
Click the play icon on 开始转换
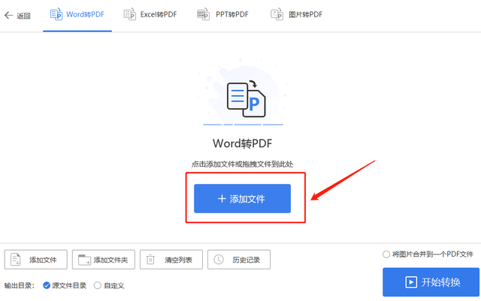tap(411, 282)
